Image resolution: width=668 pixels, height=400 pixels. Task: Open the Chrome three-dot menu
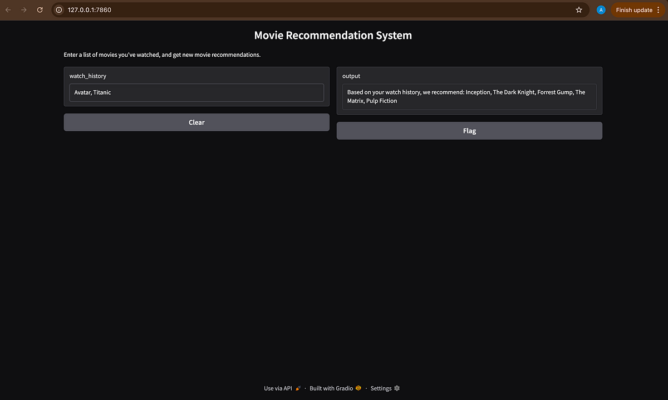[x=658, y=10]
